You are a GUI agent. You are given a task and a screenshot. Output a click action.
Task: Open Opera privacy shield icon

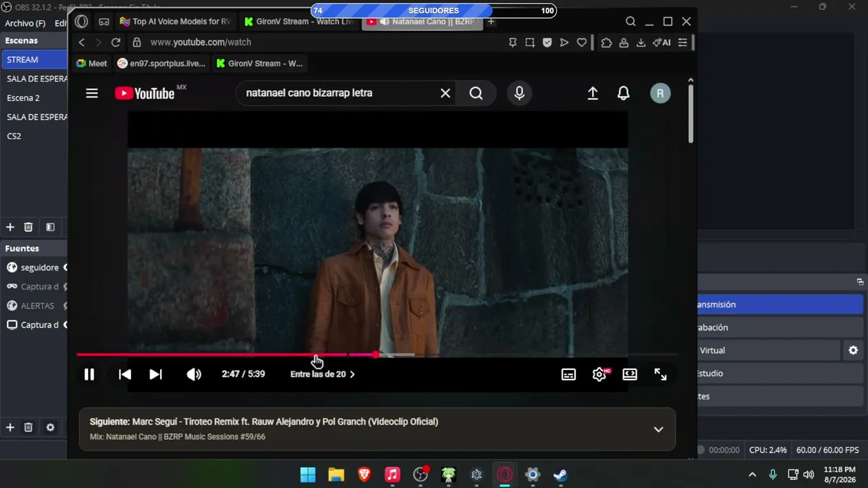(x=547, y=42)
